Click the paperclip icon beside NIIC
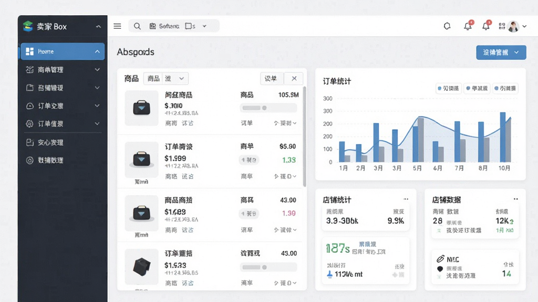Viewport: 538px width, 302px height. (441, 259)
